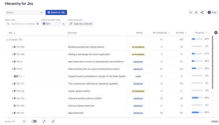
Task: Sort by Progress column
Action: pyautogui.click(x=201, y=33)
